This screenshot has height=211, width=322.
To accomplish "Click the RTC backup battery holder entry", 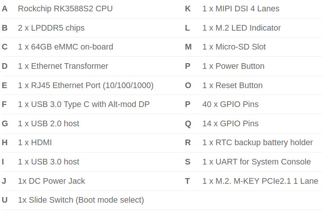I will point(257,143).
